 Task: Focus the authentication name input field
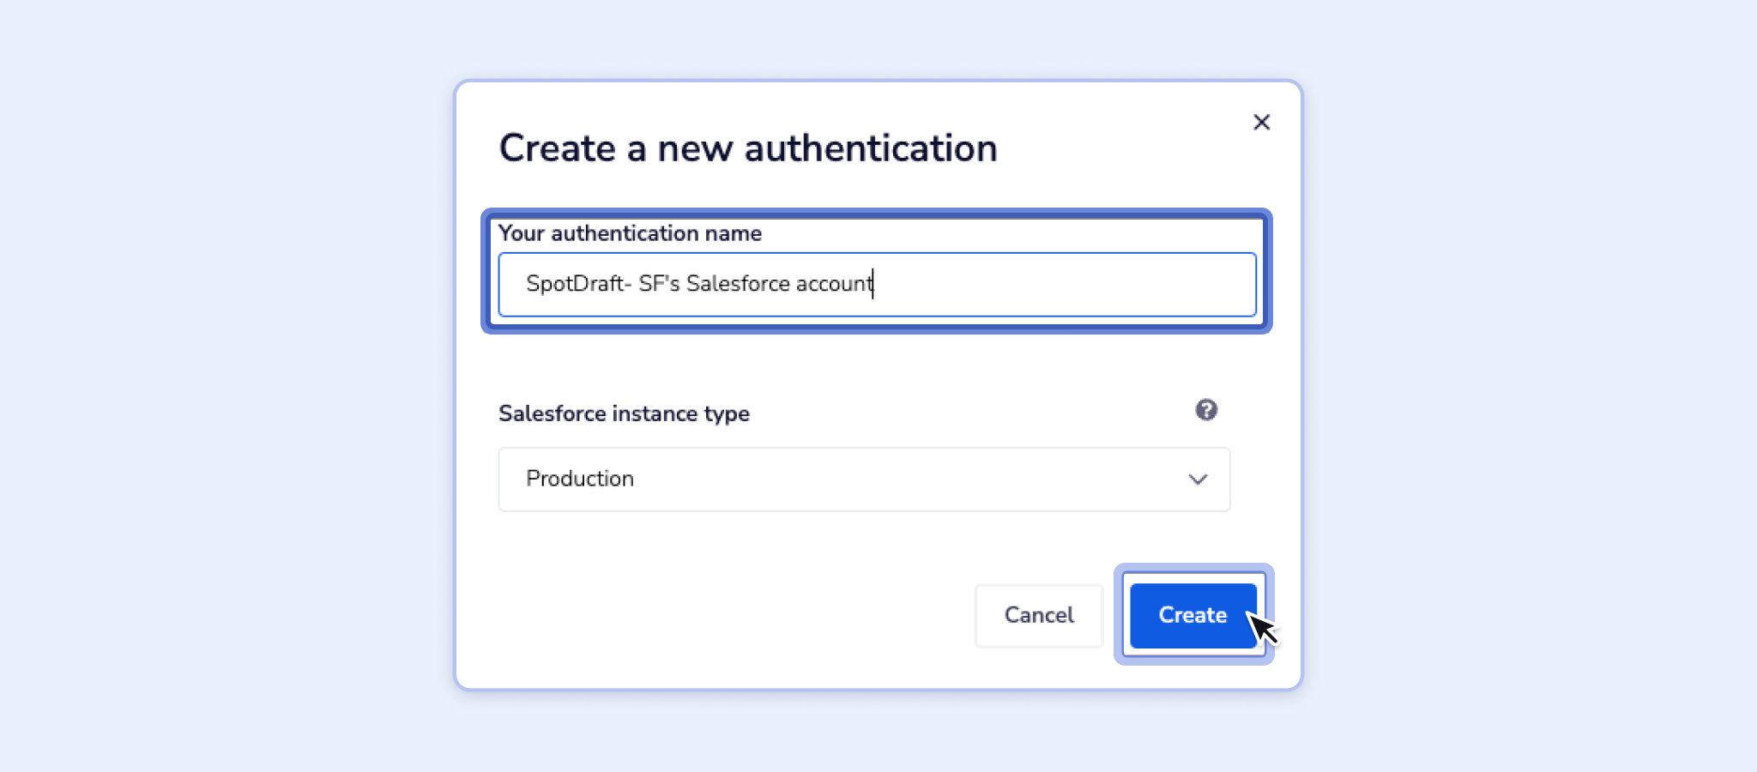point(877,285)
